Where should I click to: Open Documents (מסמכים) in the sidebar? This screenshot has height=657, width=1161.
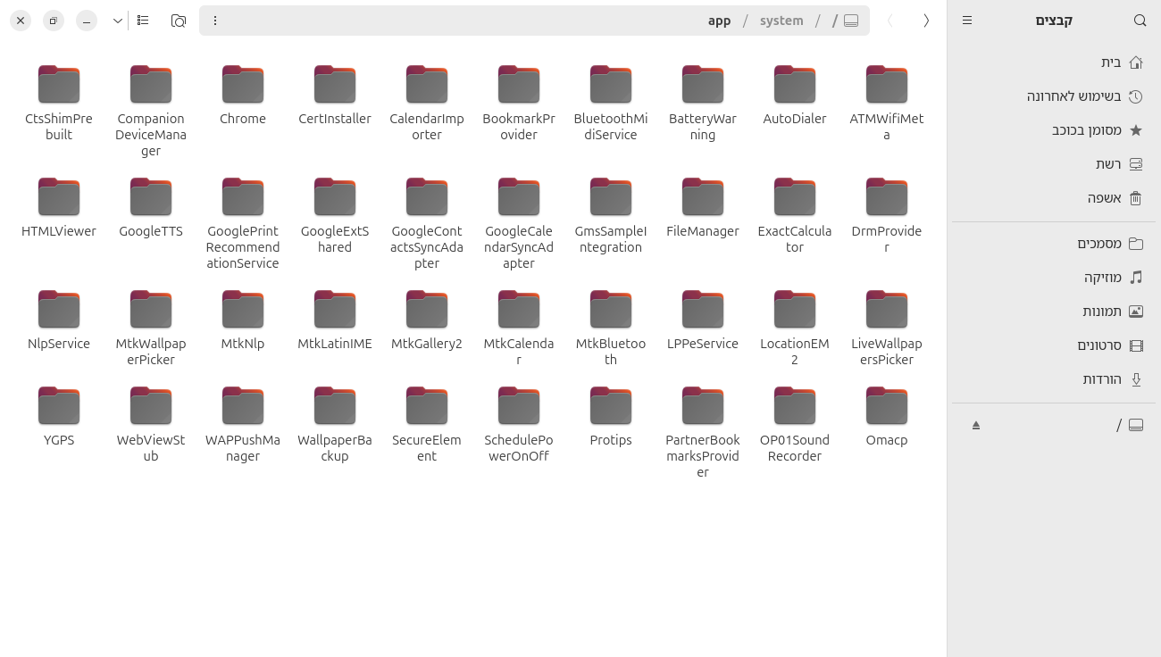click(1054, 244)
